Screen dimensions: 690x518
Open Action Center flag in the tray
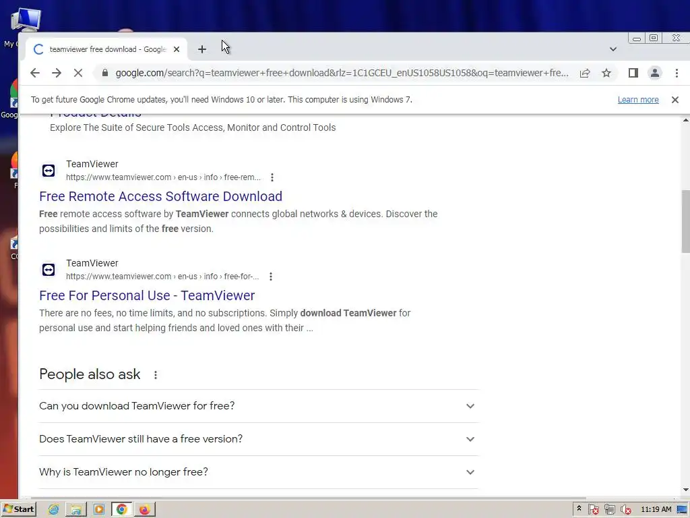tap(593, 510)
